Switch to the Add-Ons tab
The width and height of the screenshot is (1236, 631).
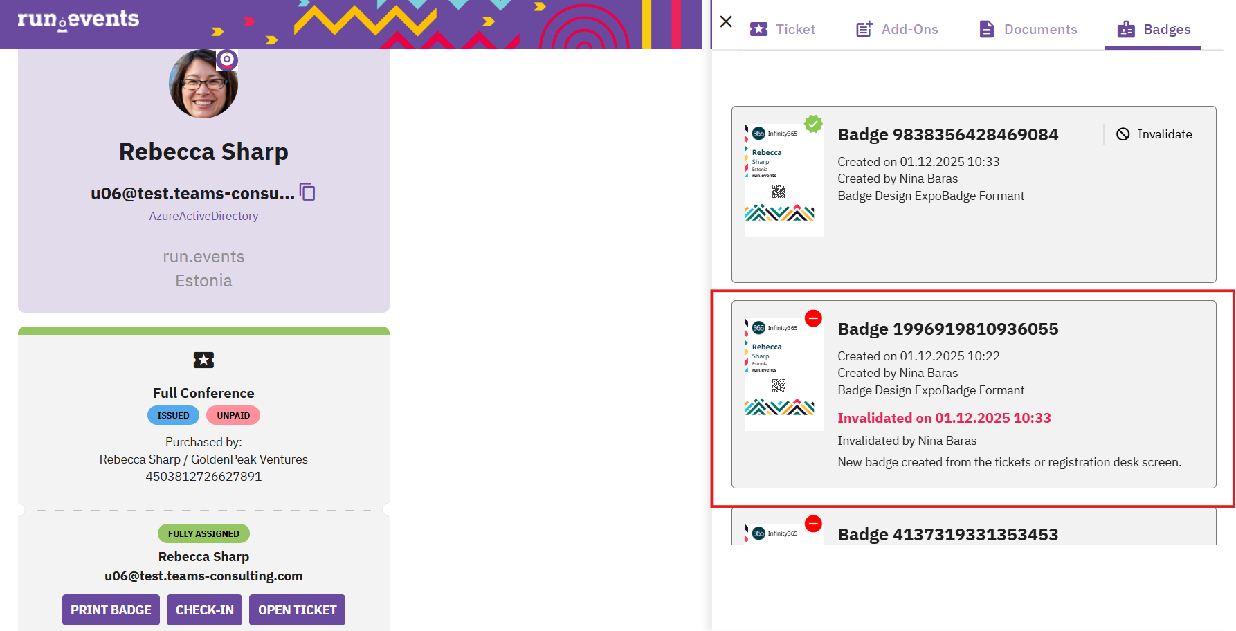pyautogui.click(x=897, y=29)
